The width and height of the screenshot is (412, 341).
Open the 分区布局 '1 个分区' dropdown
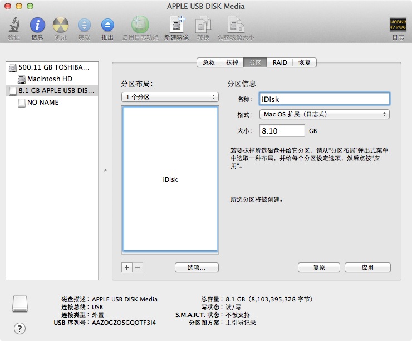pos(170,97)
